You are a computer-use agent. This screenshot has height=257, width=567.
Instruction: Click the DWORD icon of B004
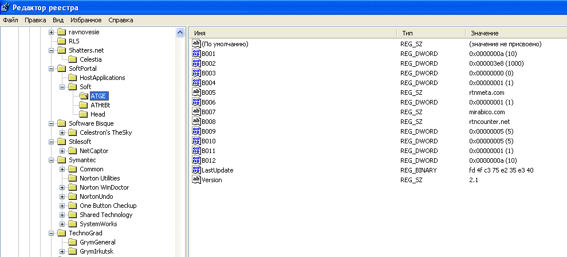(196, 83)
